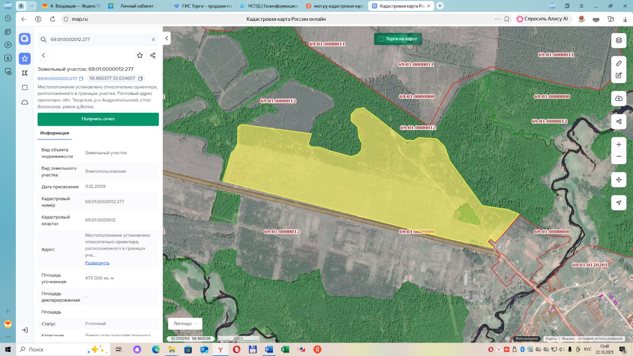Image resolution: width=633 pixels, height=356 pixels.
Task: Clear the search field with the X
Action: click(x=153, y=40)
